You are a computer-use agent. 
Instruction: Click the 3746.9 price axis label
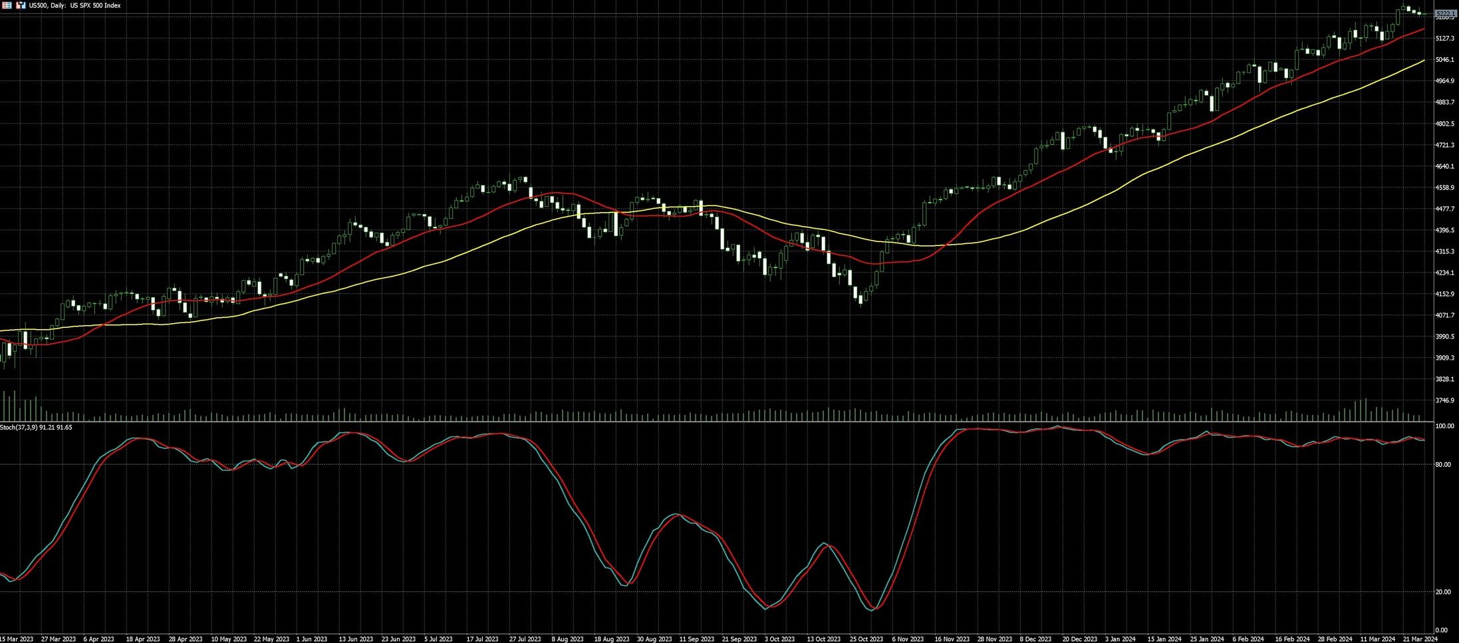tap(1445, 400)
